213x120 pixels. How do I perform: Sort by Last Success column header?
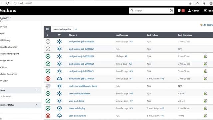122,35
